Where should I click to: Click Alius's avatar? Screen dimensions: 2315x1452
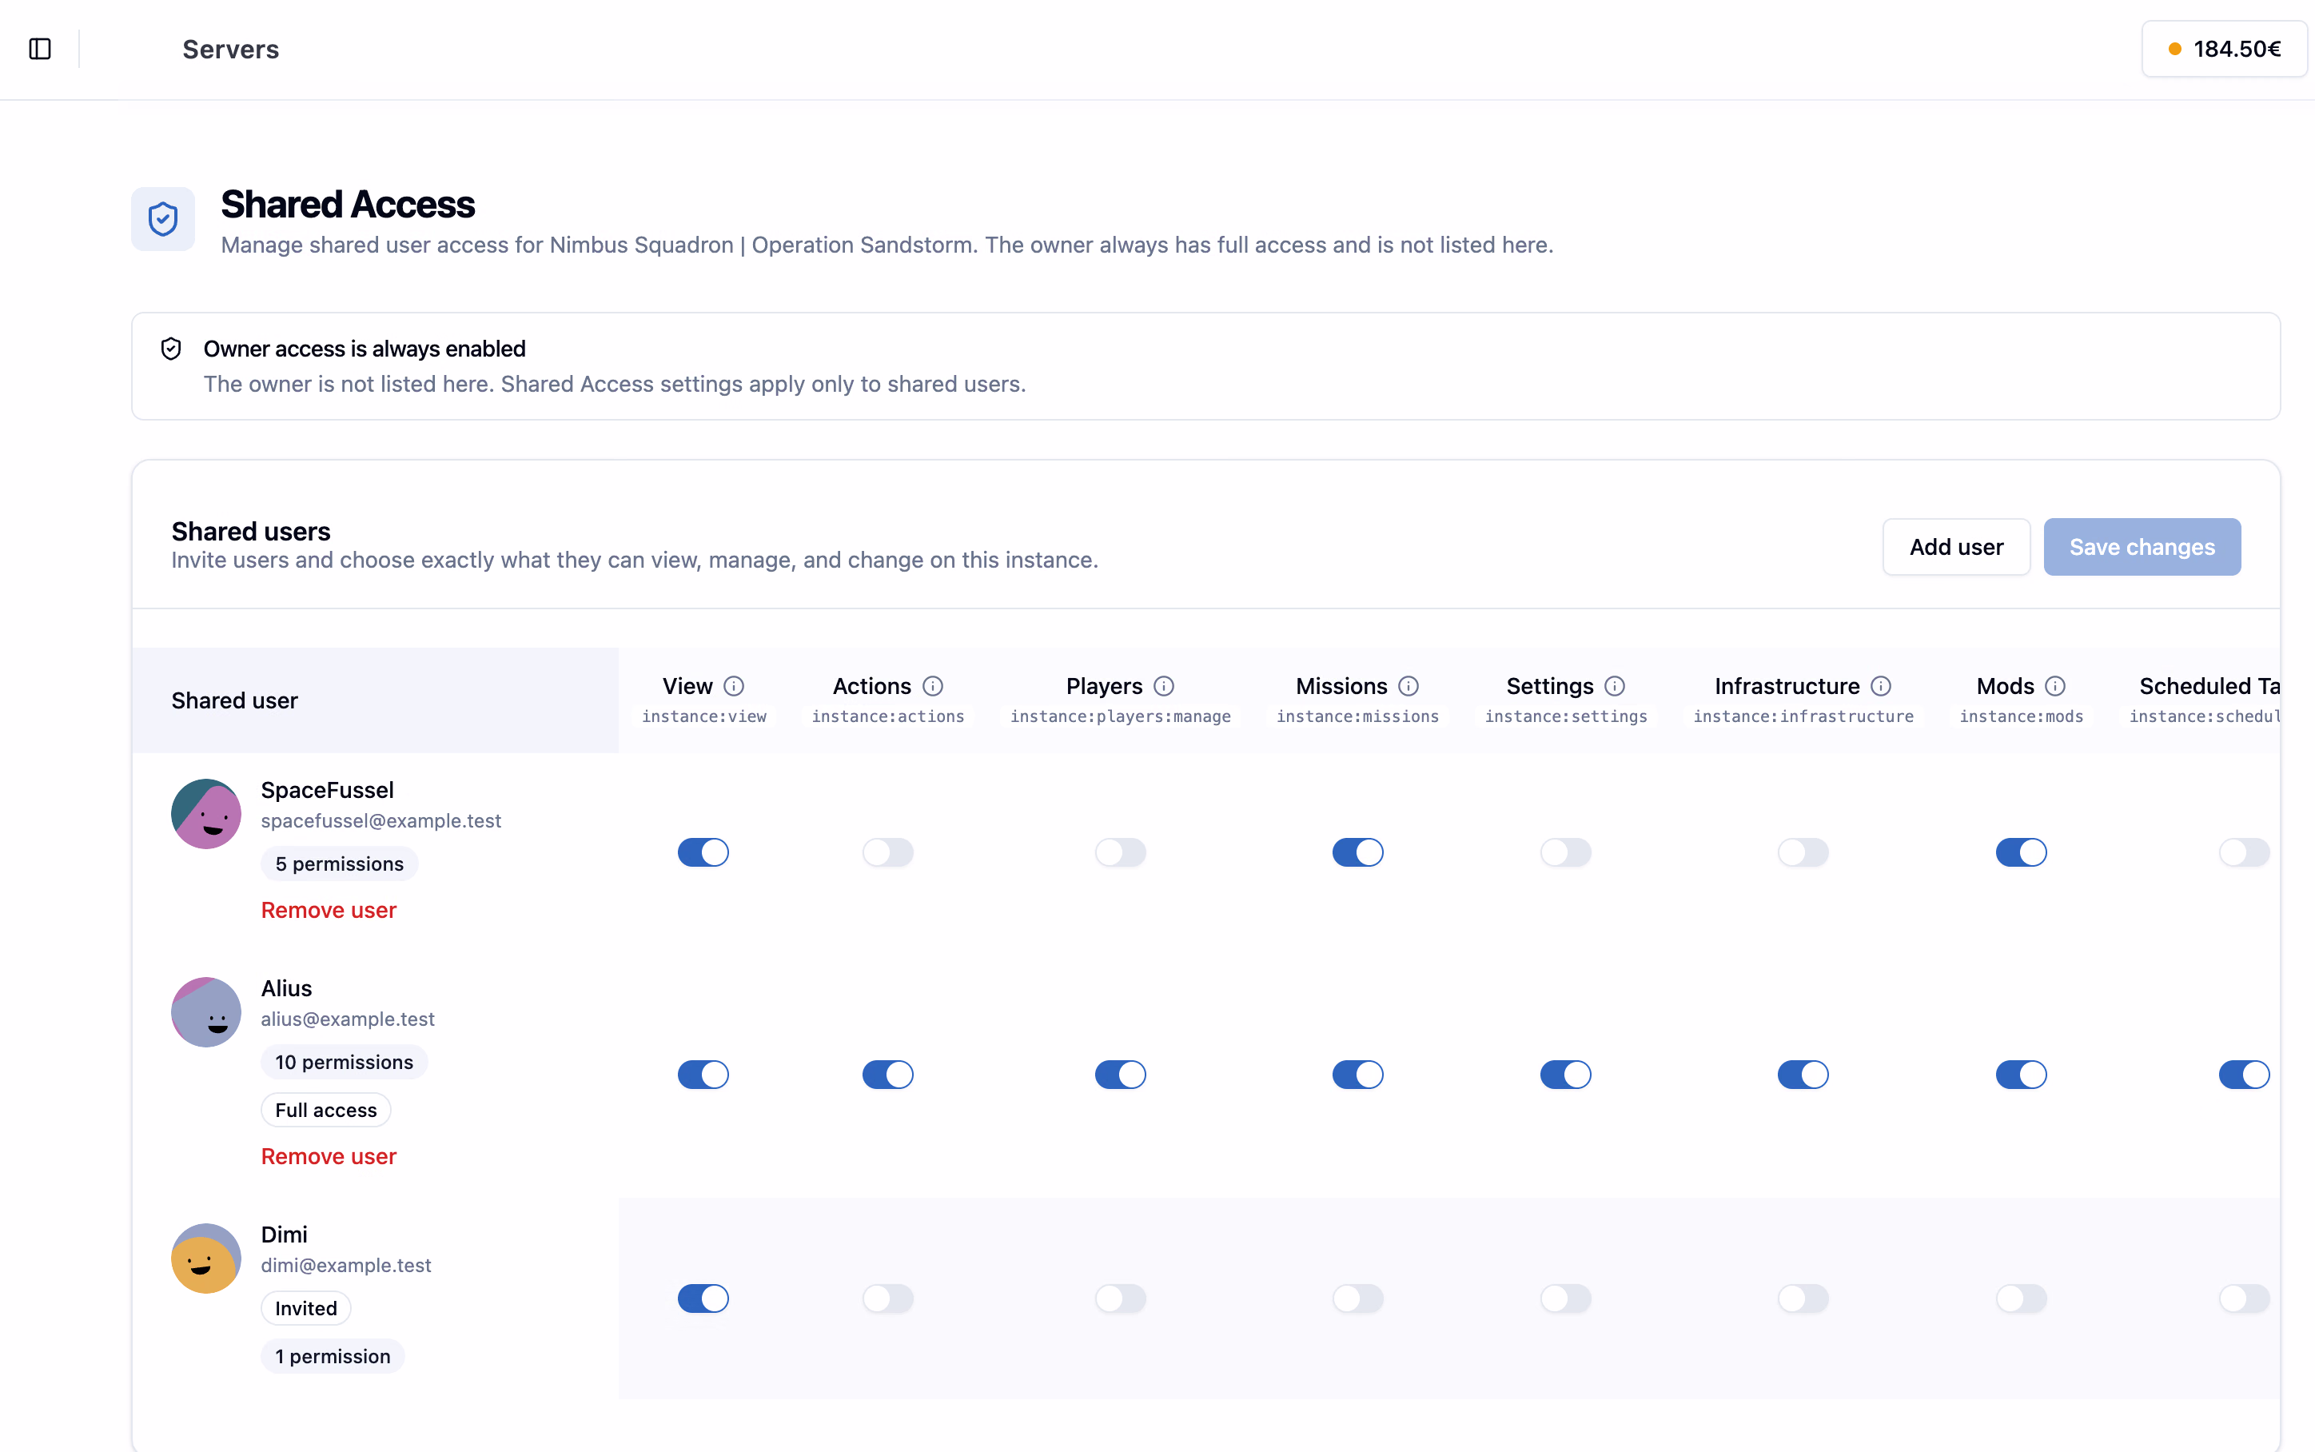pos(206,1012)
